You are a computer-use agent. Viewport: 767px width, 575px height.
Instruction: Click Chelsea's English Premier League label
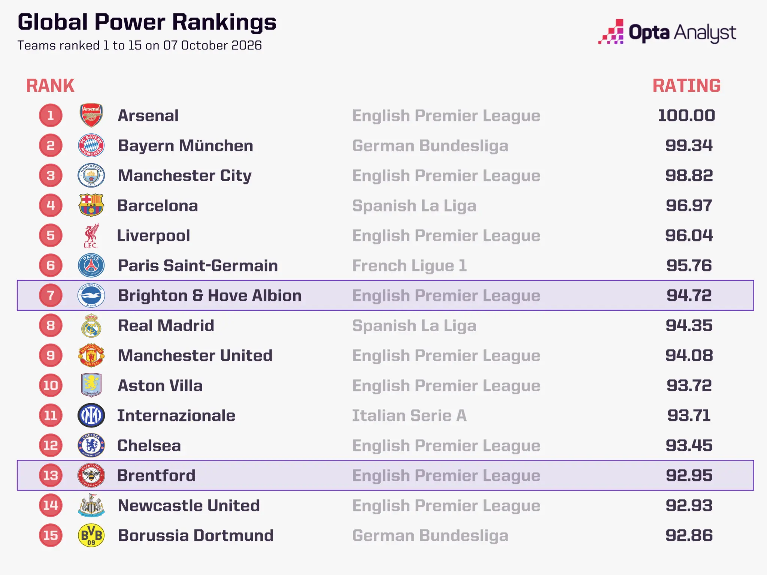[x=446, y=446]
